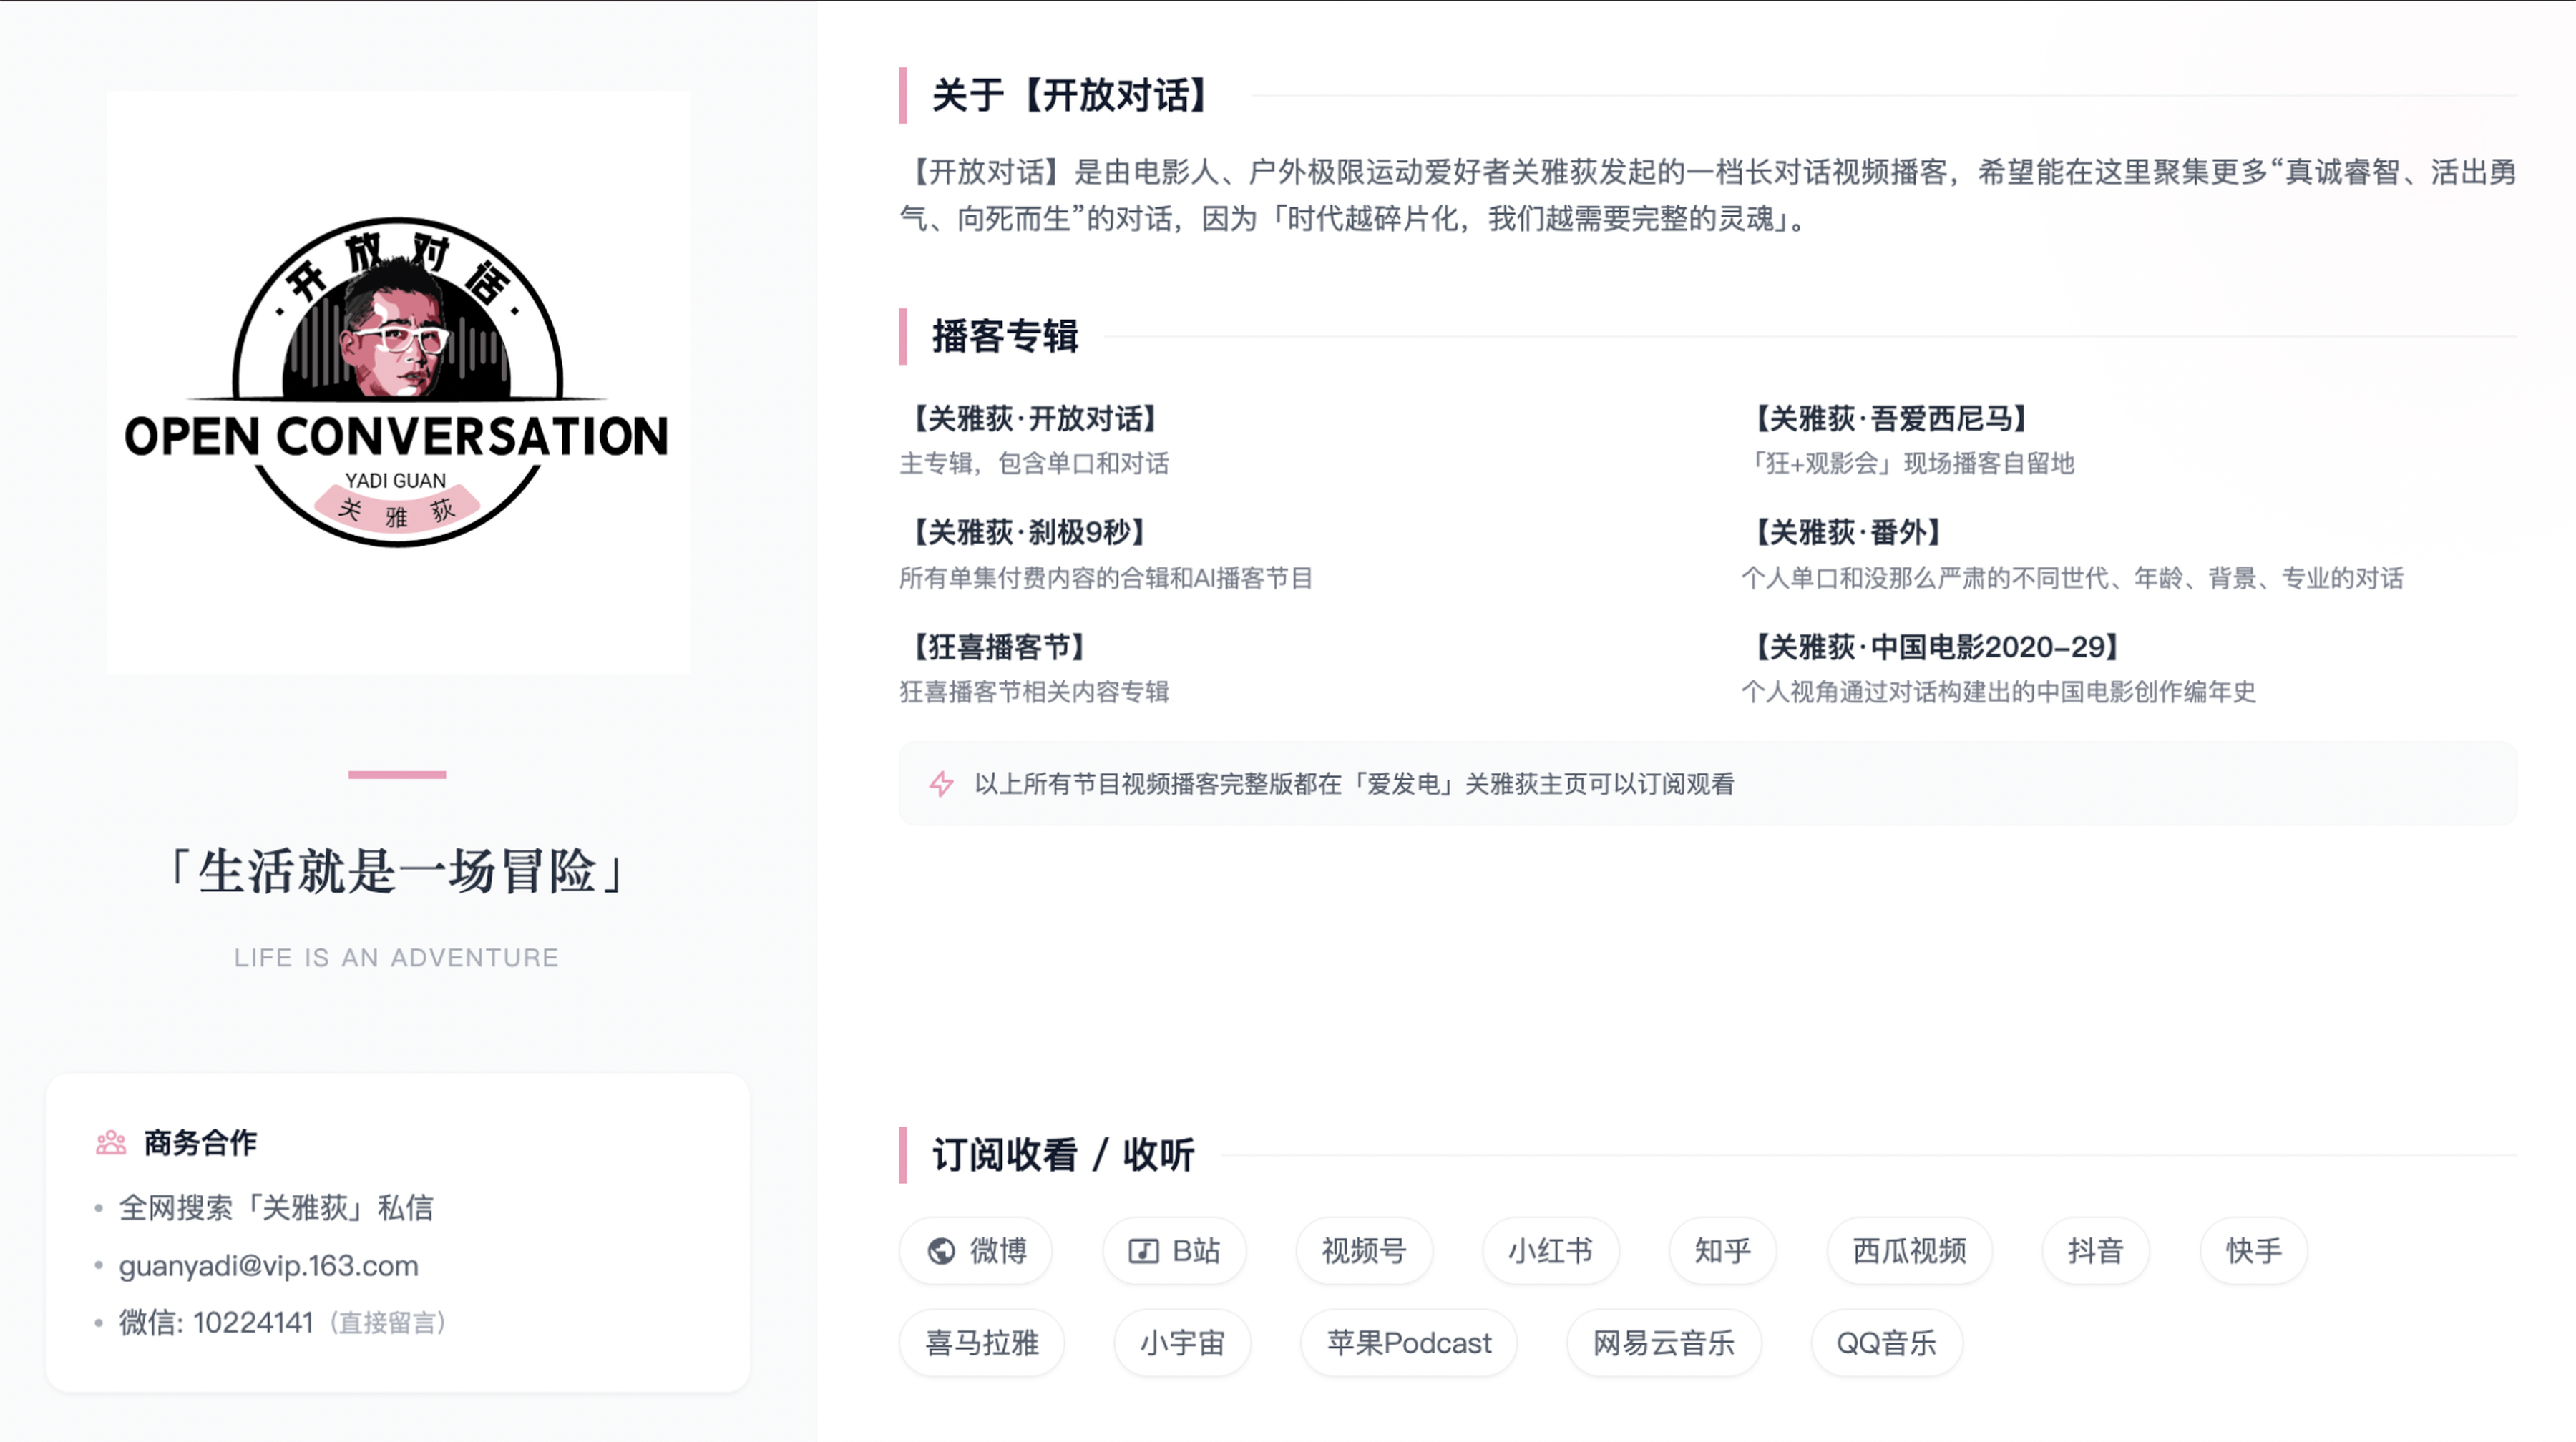Image resolution: width=2576 pixels, height=1442 pixels.
Task: Open the 快手 channel
Action: pyautogui.click(x=2253, y=1250)
